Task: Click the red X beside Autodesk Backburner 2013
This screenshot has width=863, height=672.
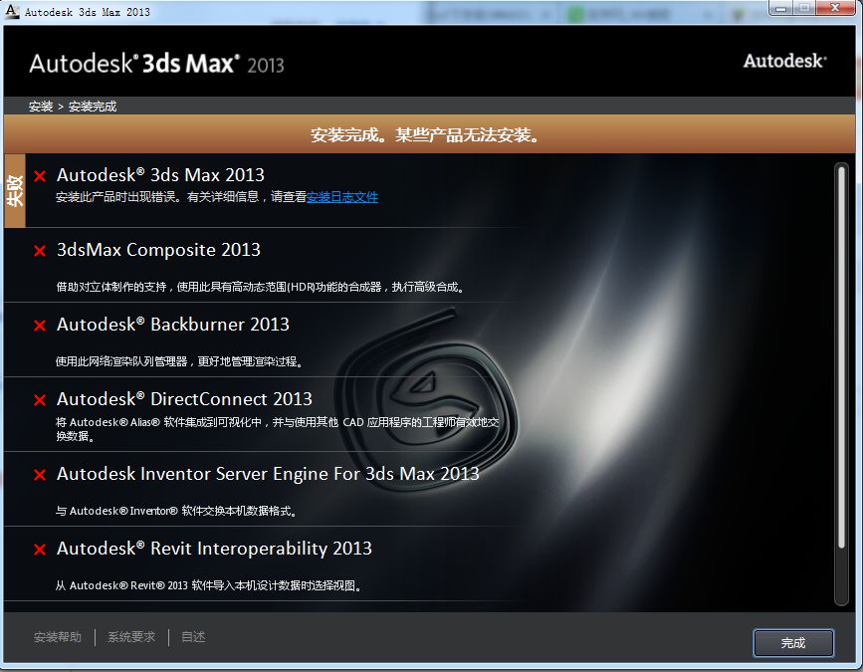Action: click(40, 326)
